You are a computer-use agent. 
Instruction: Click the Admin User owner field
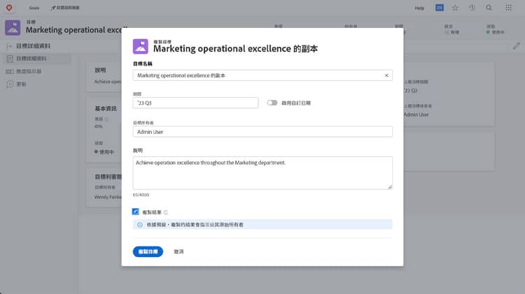point(262,131)
